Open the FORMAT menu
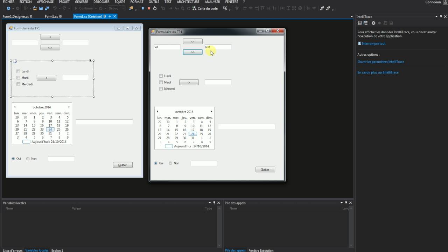Viewport: 448px width, 252px height. [x=137, y=2]
